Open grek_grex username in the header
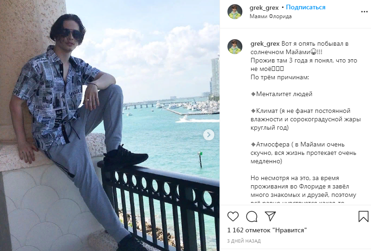The width and height of the screenshot is (371, 251). click(x=264, y=7)
